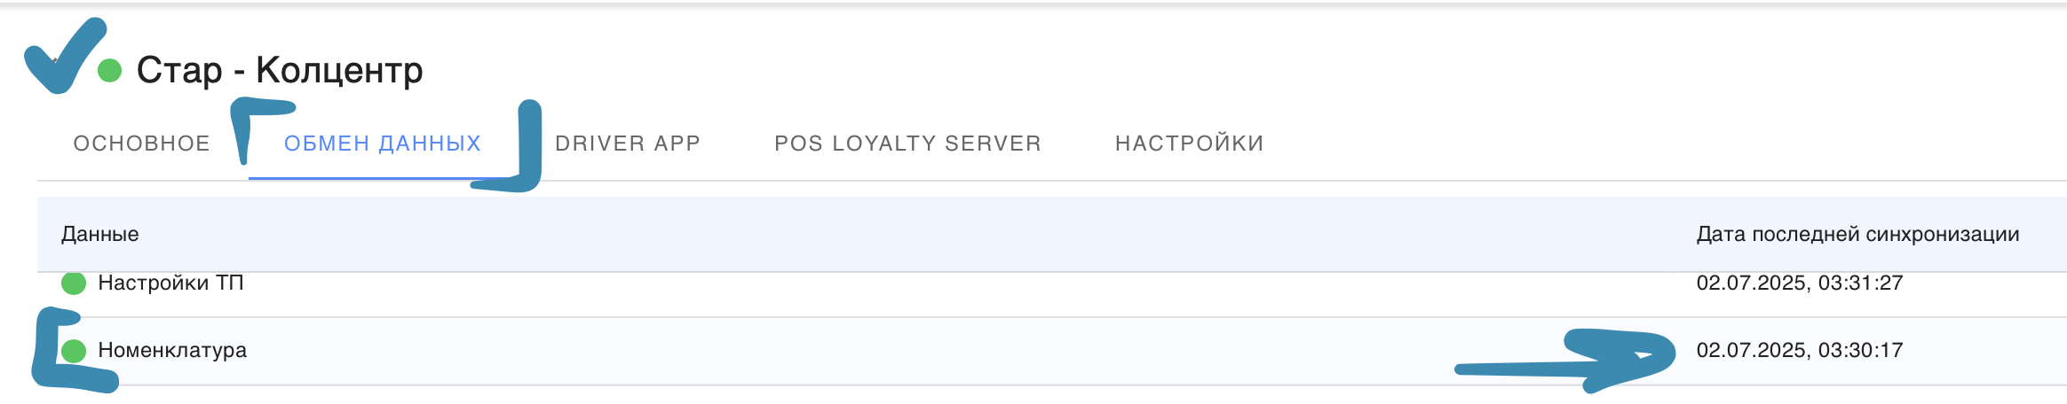Click the green status dot beside Стар - Колцентр
Screen dimensions: 2067x404
tap(109, 70)
